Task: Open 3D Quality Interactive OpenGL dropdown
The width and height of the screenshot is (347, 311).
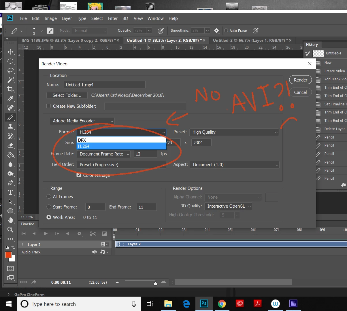Action: [228, 206]
